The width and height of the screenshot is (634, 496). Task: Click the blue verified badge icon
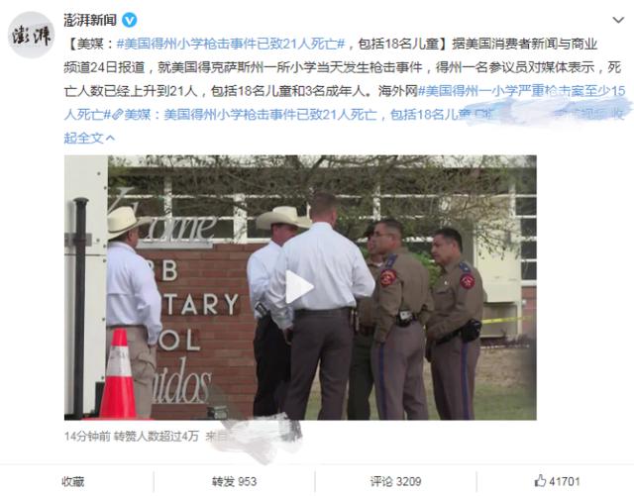130,20
